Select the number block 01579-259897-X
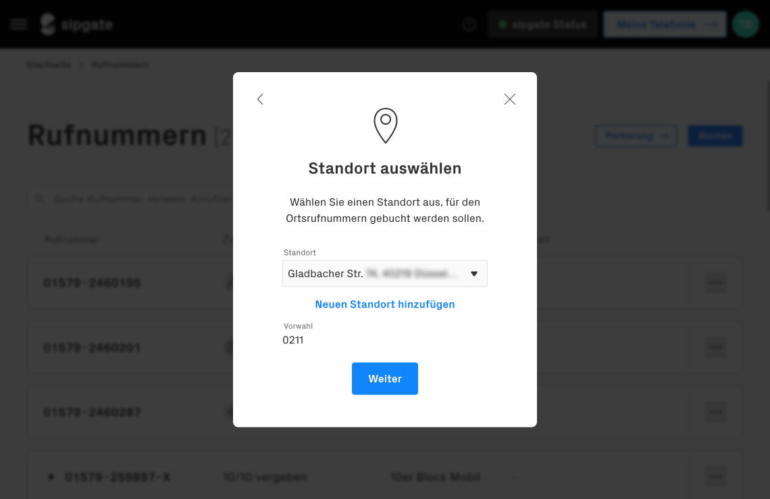 click(118, 477)
